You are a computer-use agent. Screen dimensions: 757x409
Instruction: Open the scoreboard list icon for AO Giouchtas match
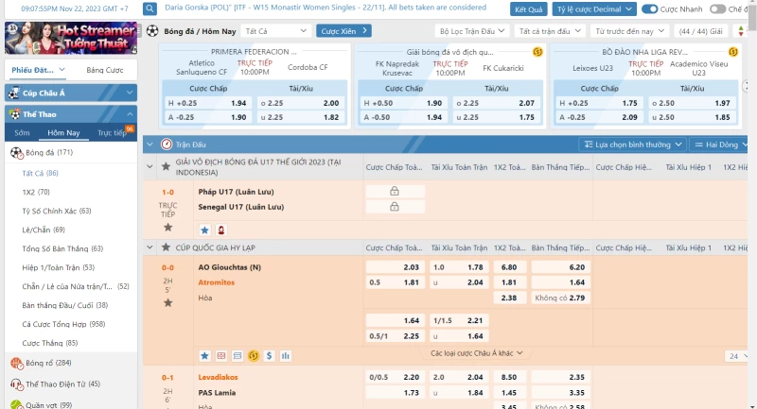coord(238,355)
